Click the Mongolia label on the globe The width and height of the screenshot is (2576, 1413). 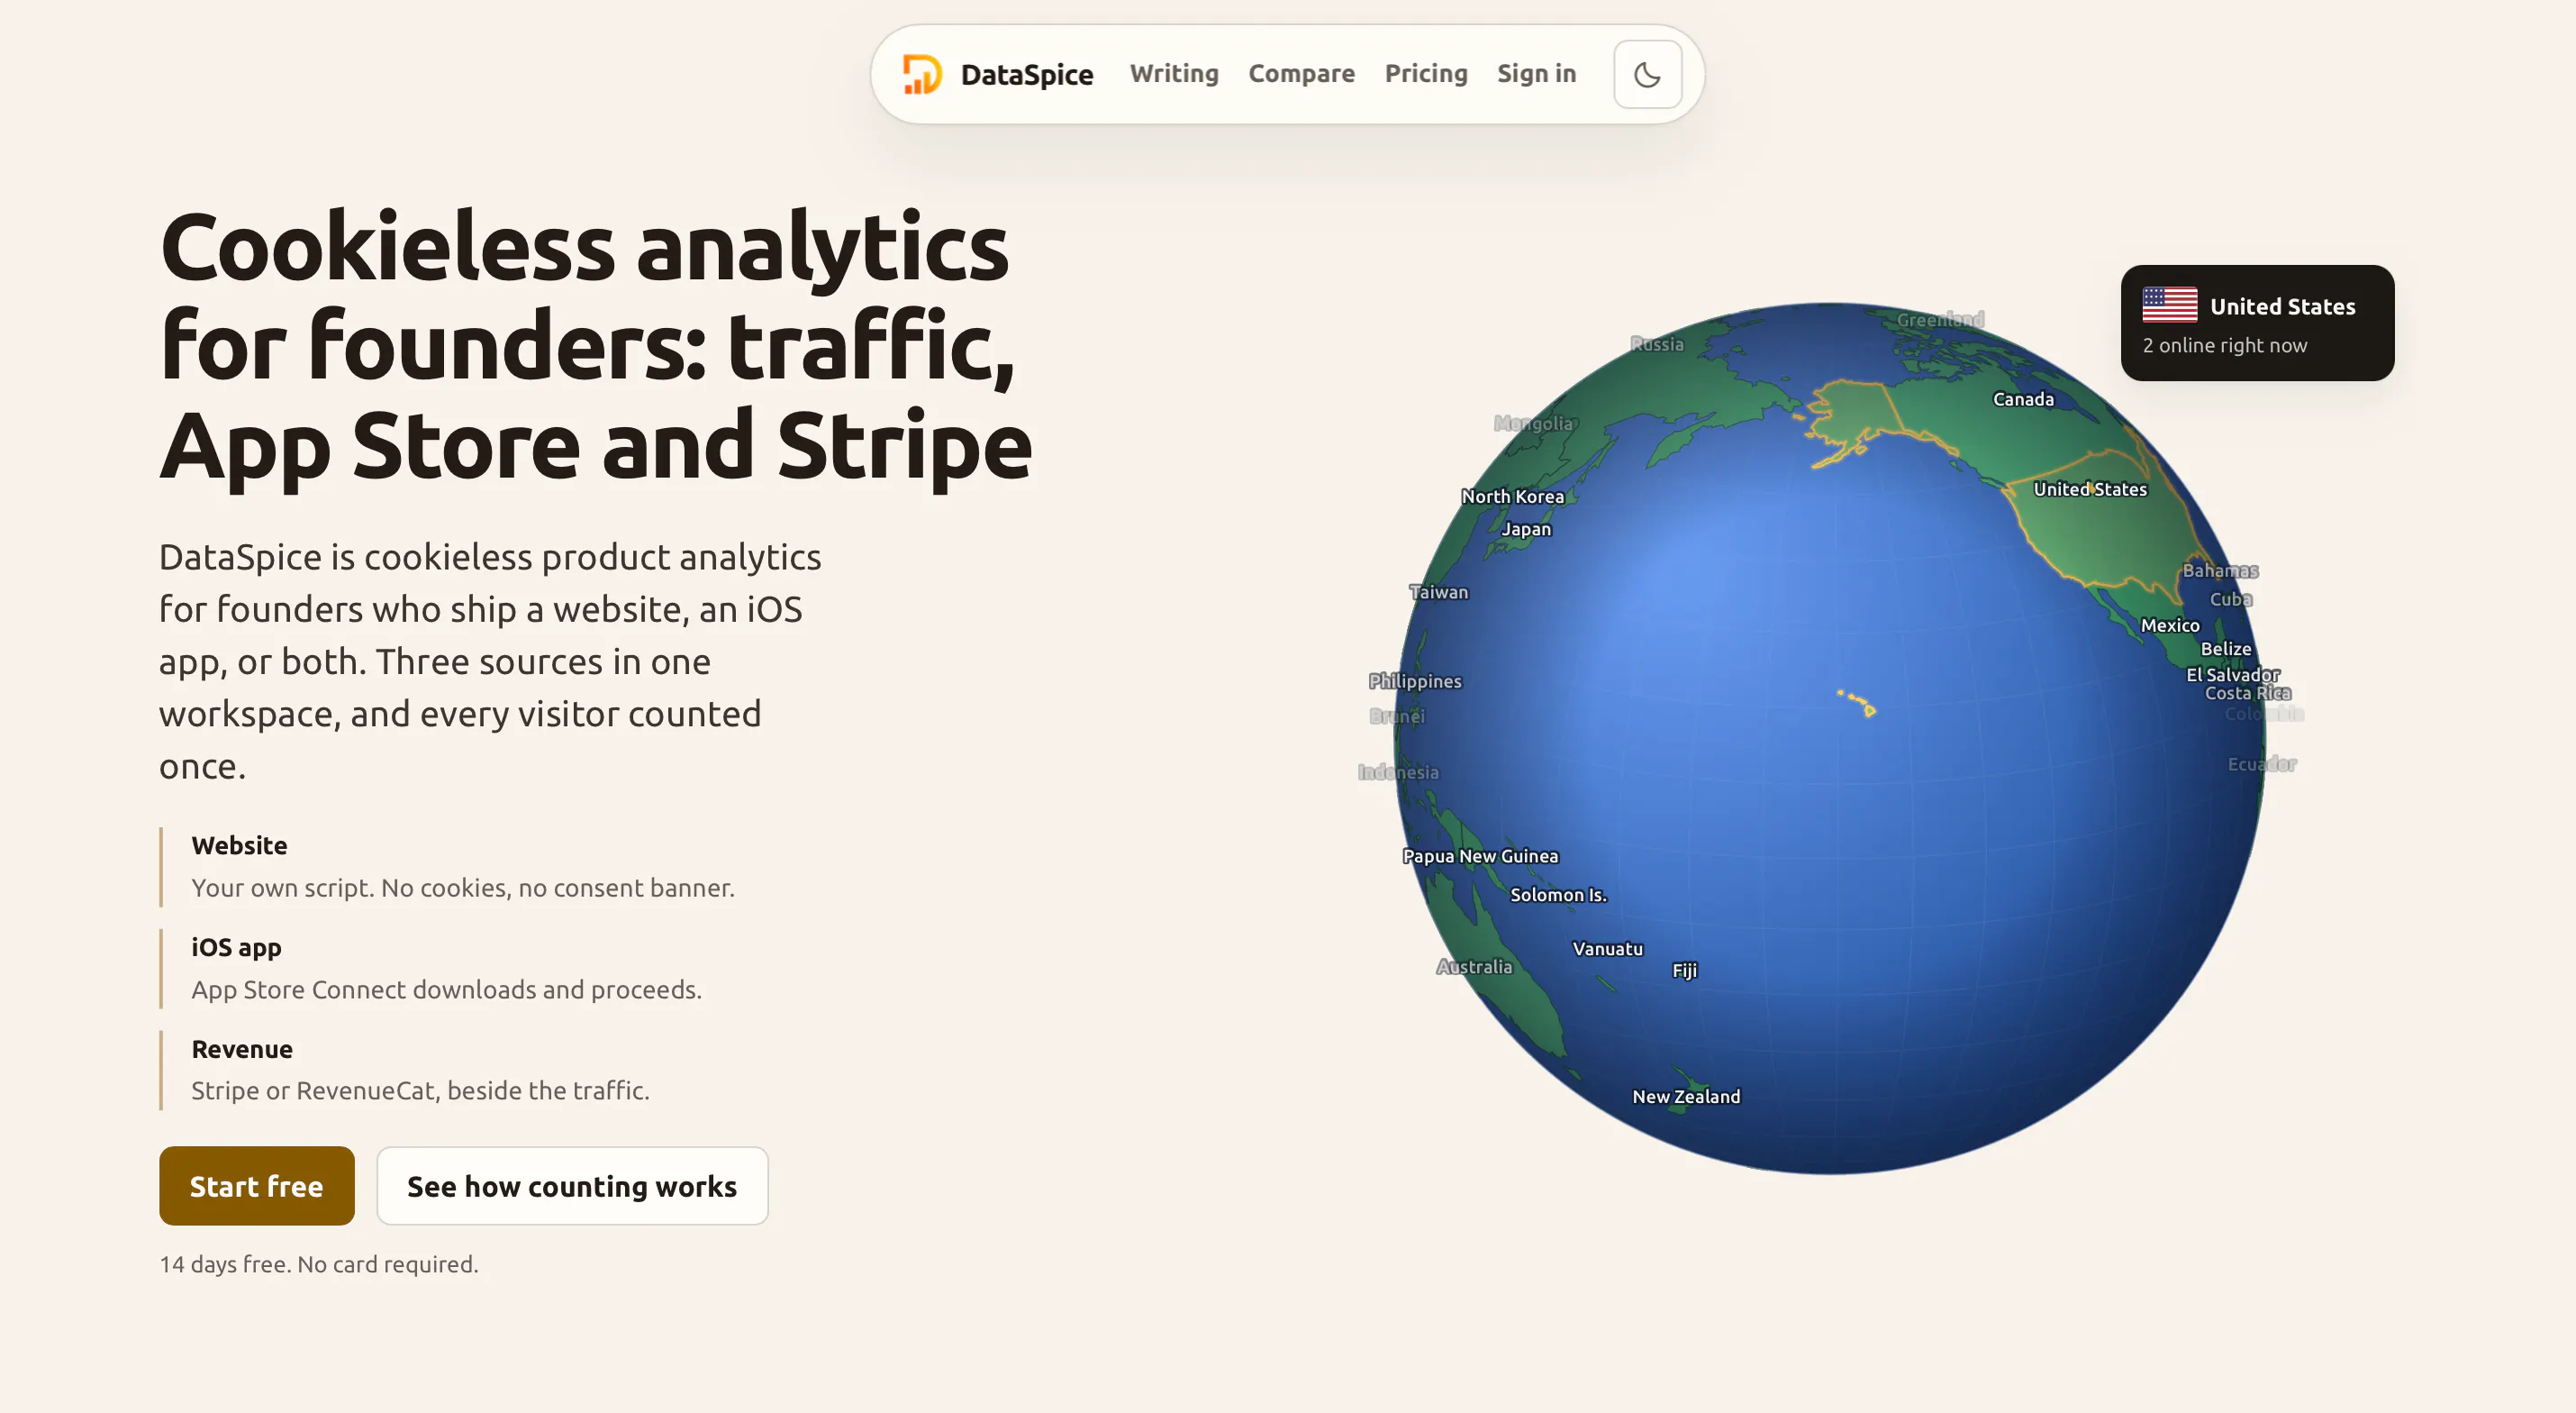pos(1533,424)
